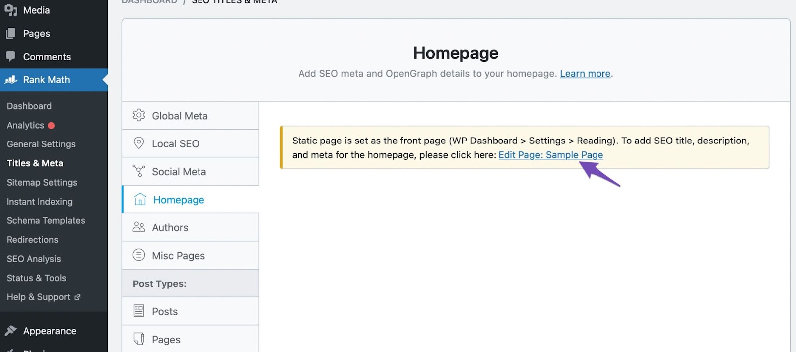Screen dimensions: 796x352
Task: Switch to the Local SEO tab
Action: tap(191, 143)
